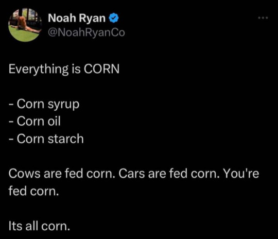Click the word 'syrup' in the list

tap(63, 105)
